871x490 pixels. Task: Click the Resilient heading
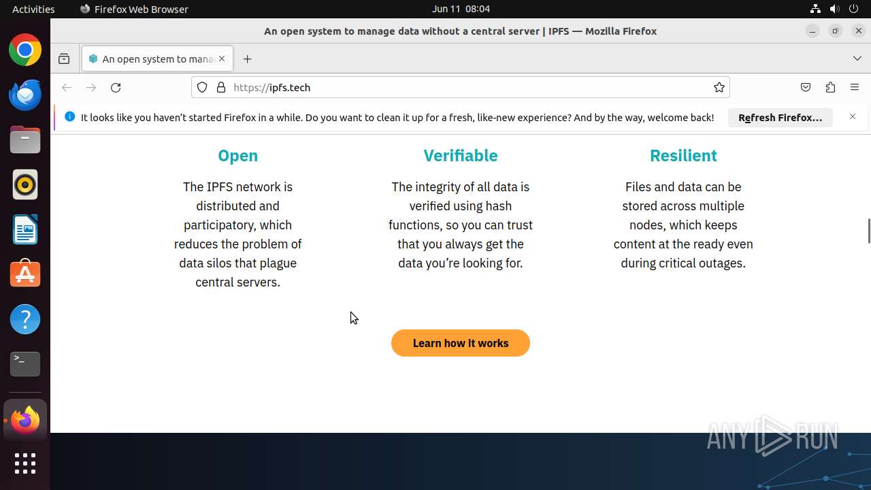[683, 156]
